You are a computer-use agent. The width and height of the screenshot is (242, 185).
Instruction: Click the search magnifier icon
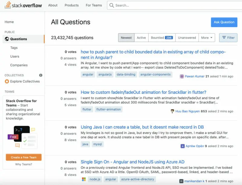point(112,5)
